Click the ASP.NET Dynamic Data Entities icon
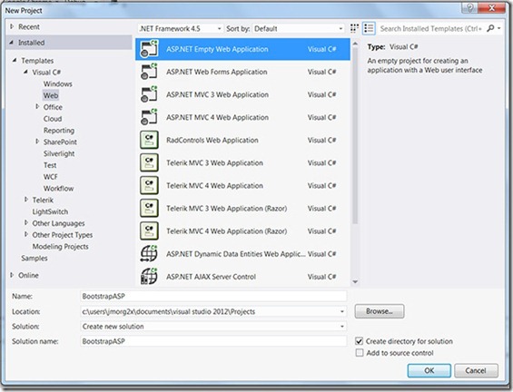 149,254
